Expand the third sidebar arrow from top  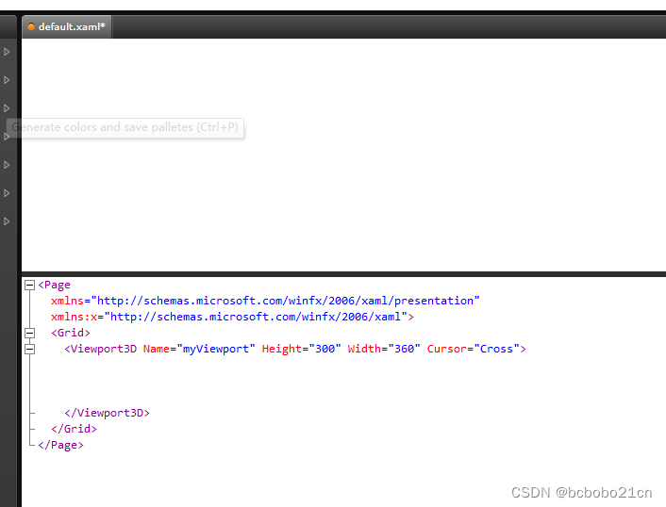point(7,108)
